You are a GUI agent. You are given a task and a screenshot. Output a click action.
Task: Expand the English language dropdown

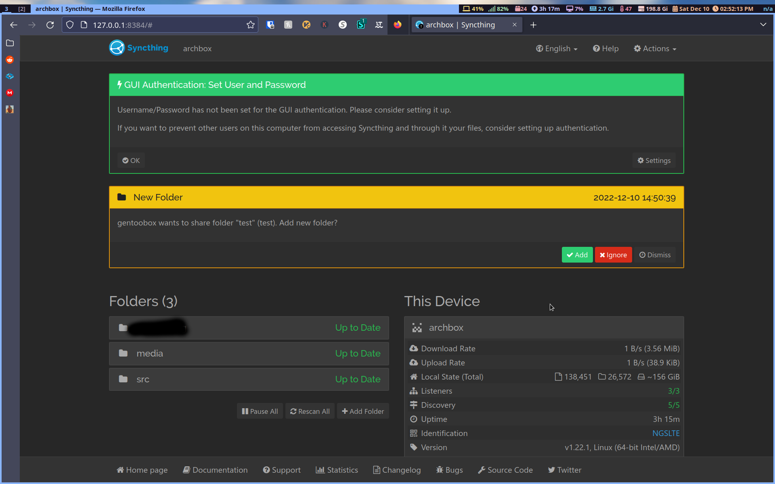tap(557, 48)
